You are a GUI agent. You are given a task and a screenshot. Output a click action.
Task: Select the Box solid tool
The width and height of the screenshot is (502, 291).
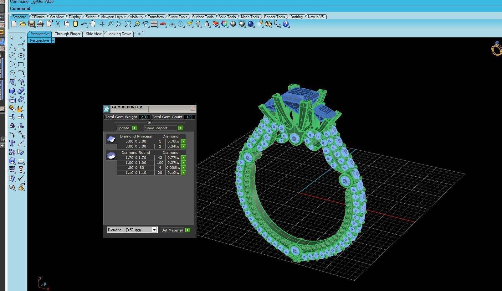click(x=12, y=91)
